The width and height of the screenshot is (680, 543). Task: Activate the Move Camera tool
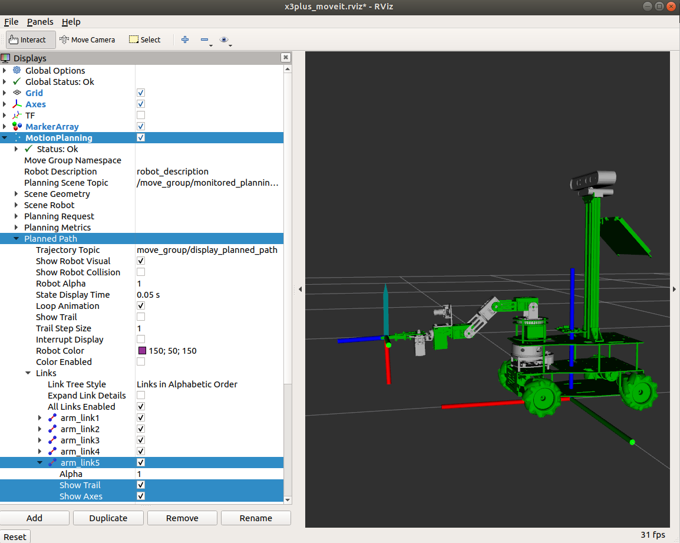tap(87, 40)
